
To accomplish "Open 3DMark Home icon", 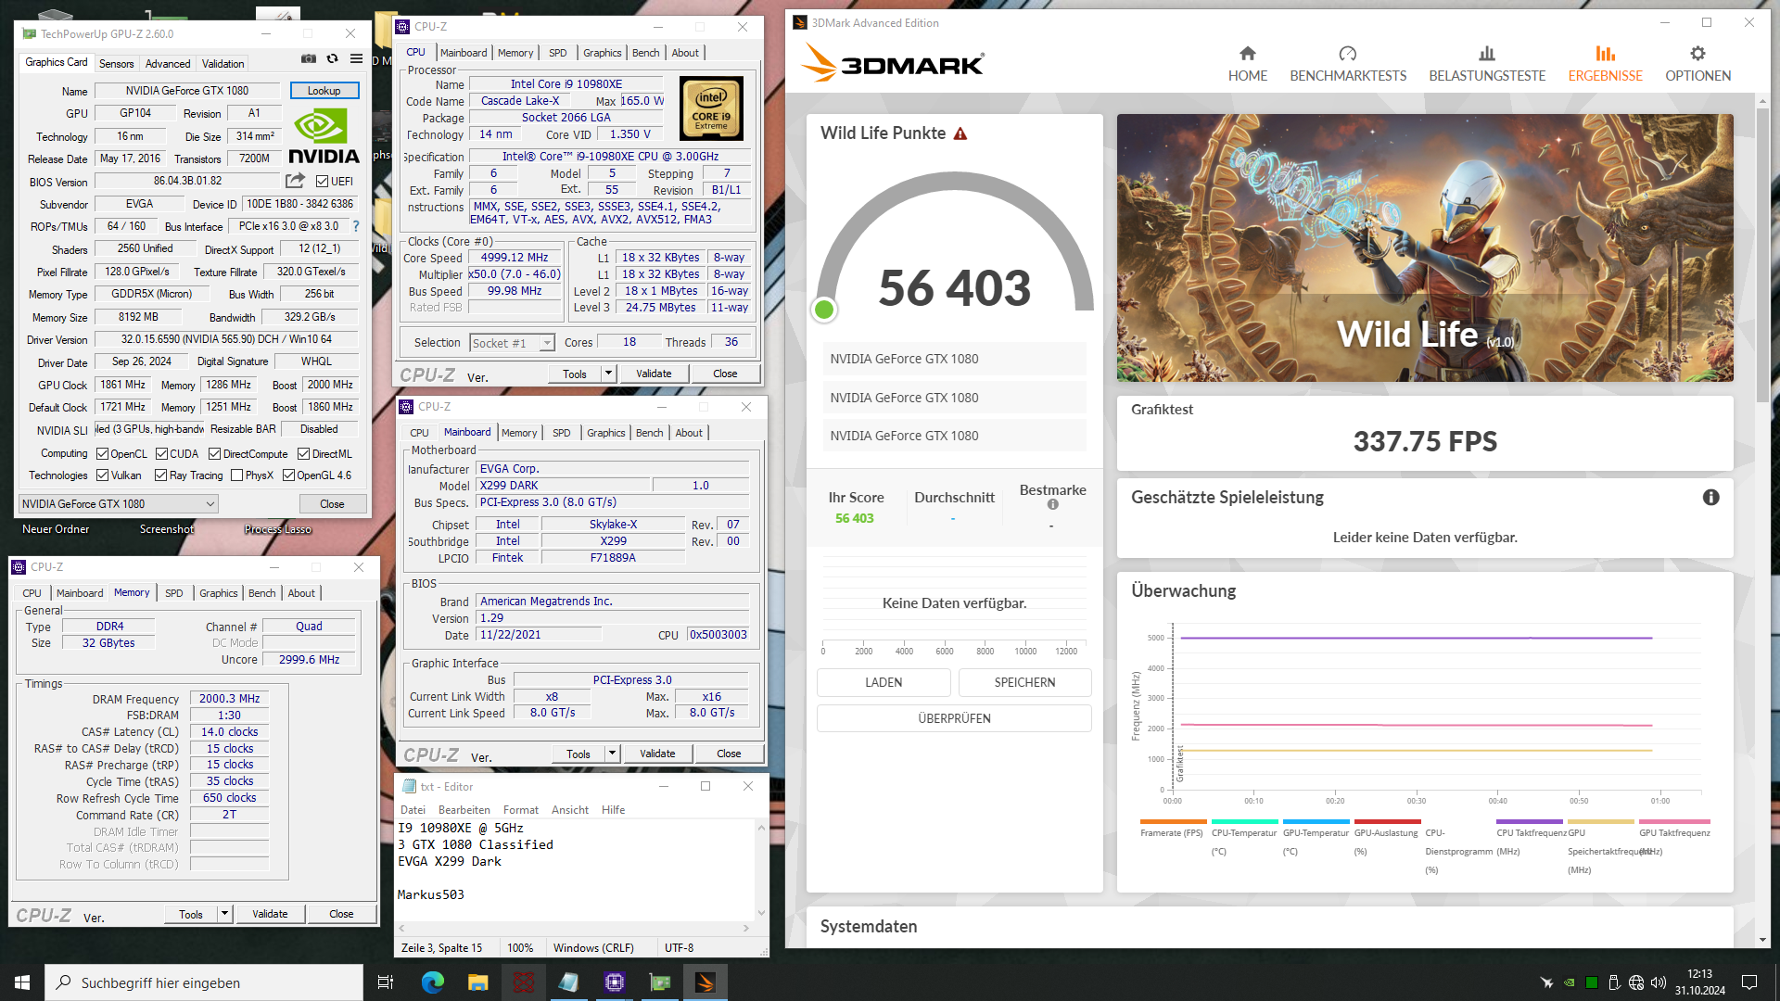I will click(x=1247, y=54).
